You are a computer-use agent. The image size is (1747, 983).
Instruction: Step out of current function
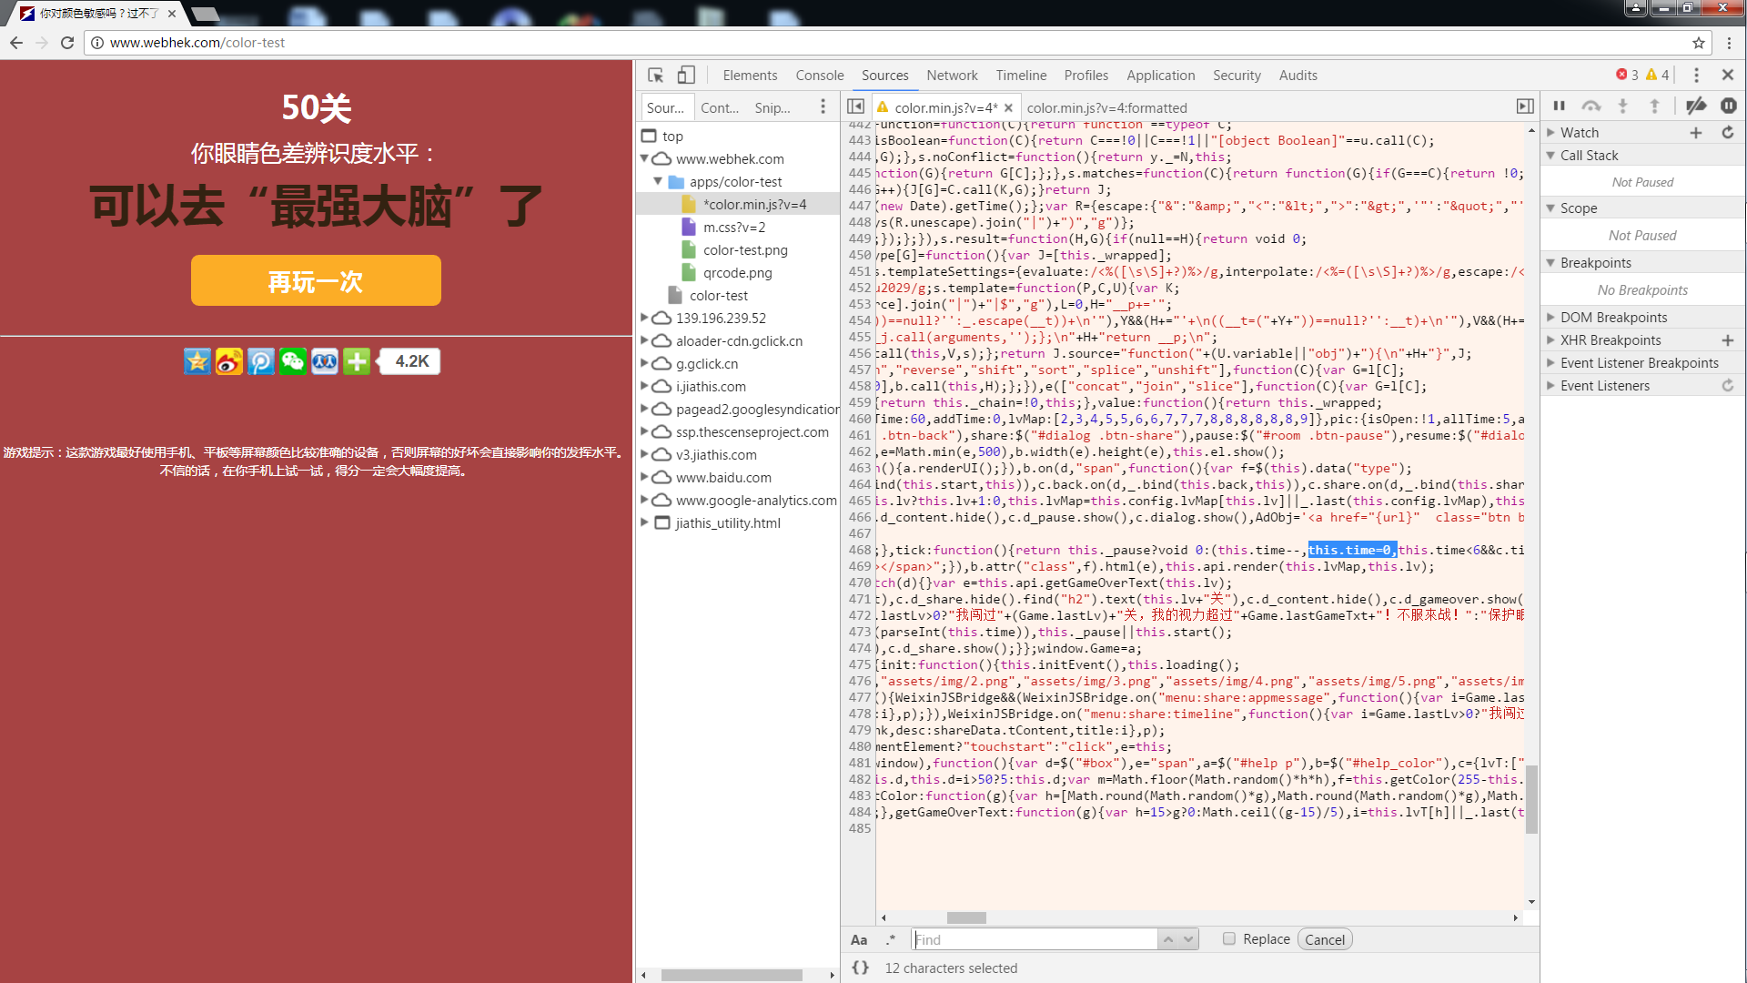click(1654, 106)
